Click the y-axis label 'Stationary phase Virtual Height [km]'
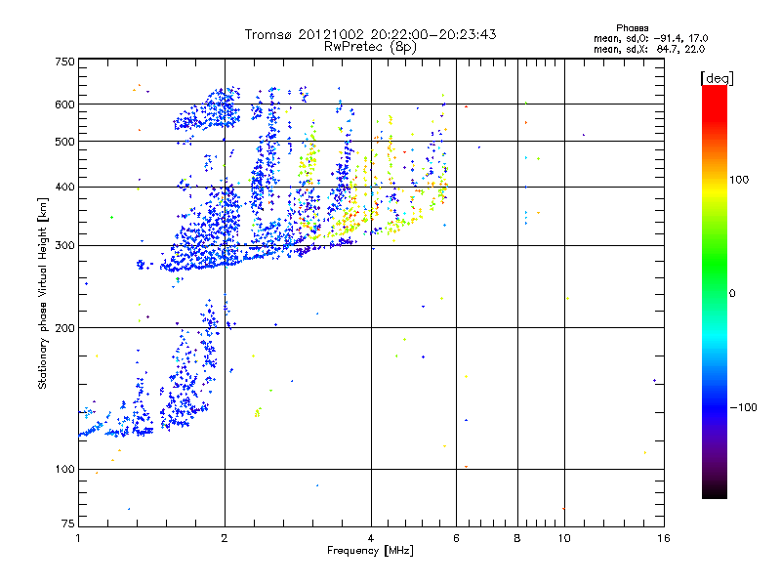 [42, 293]
